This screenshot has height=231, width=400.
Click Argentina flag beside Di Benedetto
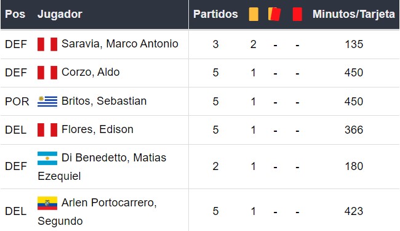[x=47, y=158]
